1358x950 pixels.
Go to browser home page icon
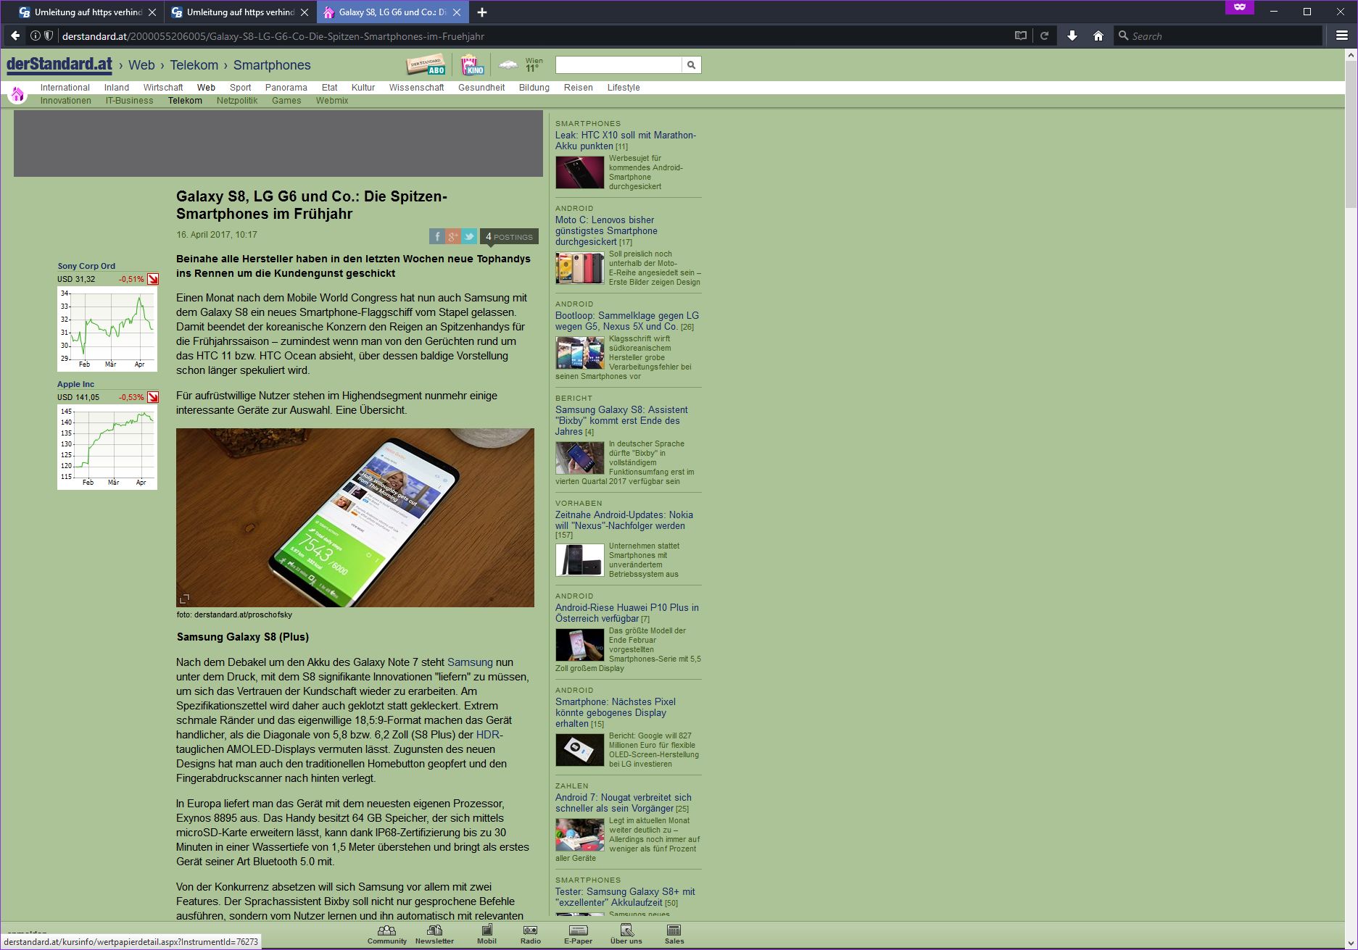pyautogui.click(x=1098, y=36)
